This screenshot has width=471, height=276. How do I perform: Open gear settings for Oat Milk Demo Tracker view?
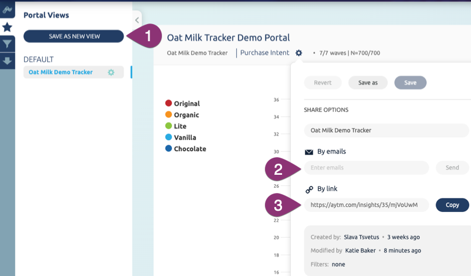point(111,72)
